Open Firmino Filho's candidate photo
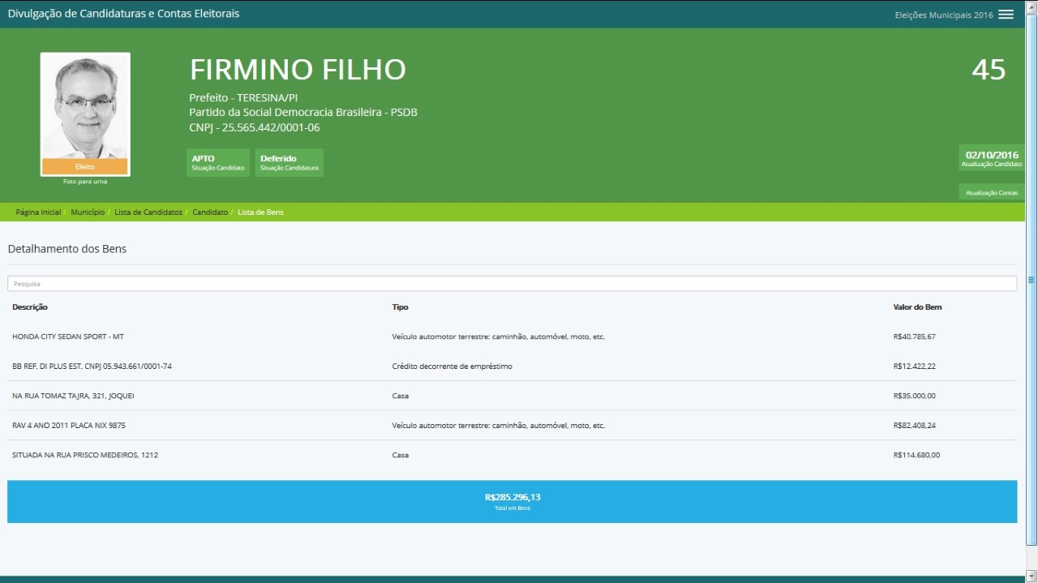Viewport: 1038px width, 583px height. (x=85, y=105)
